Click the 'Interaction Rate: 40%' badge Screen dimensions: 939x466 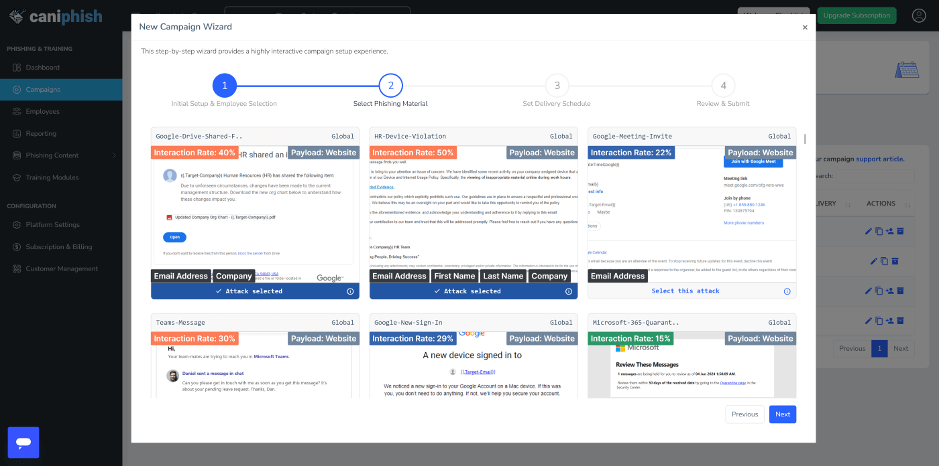tap(195, 153)
